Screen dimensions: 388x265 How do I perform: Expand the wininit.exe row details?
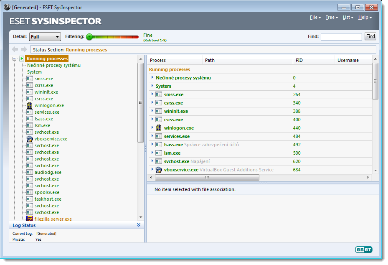(152, 111)
